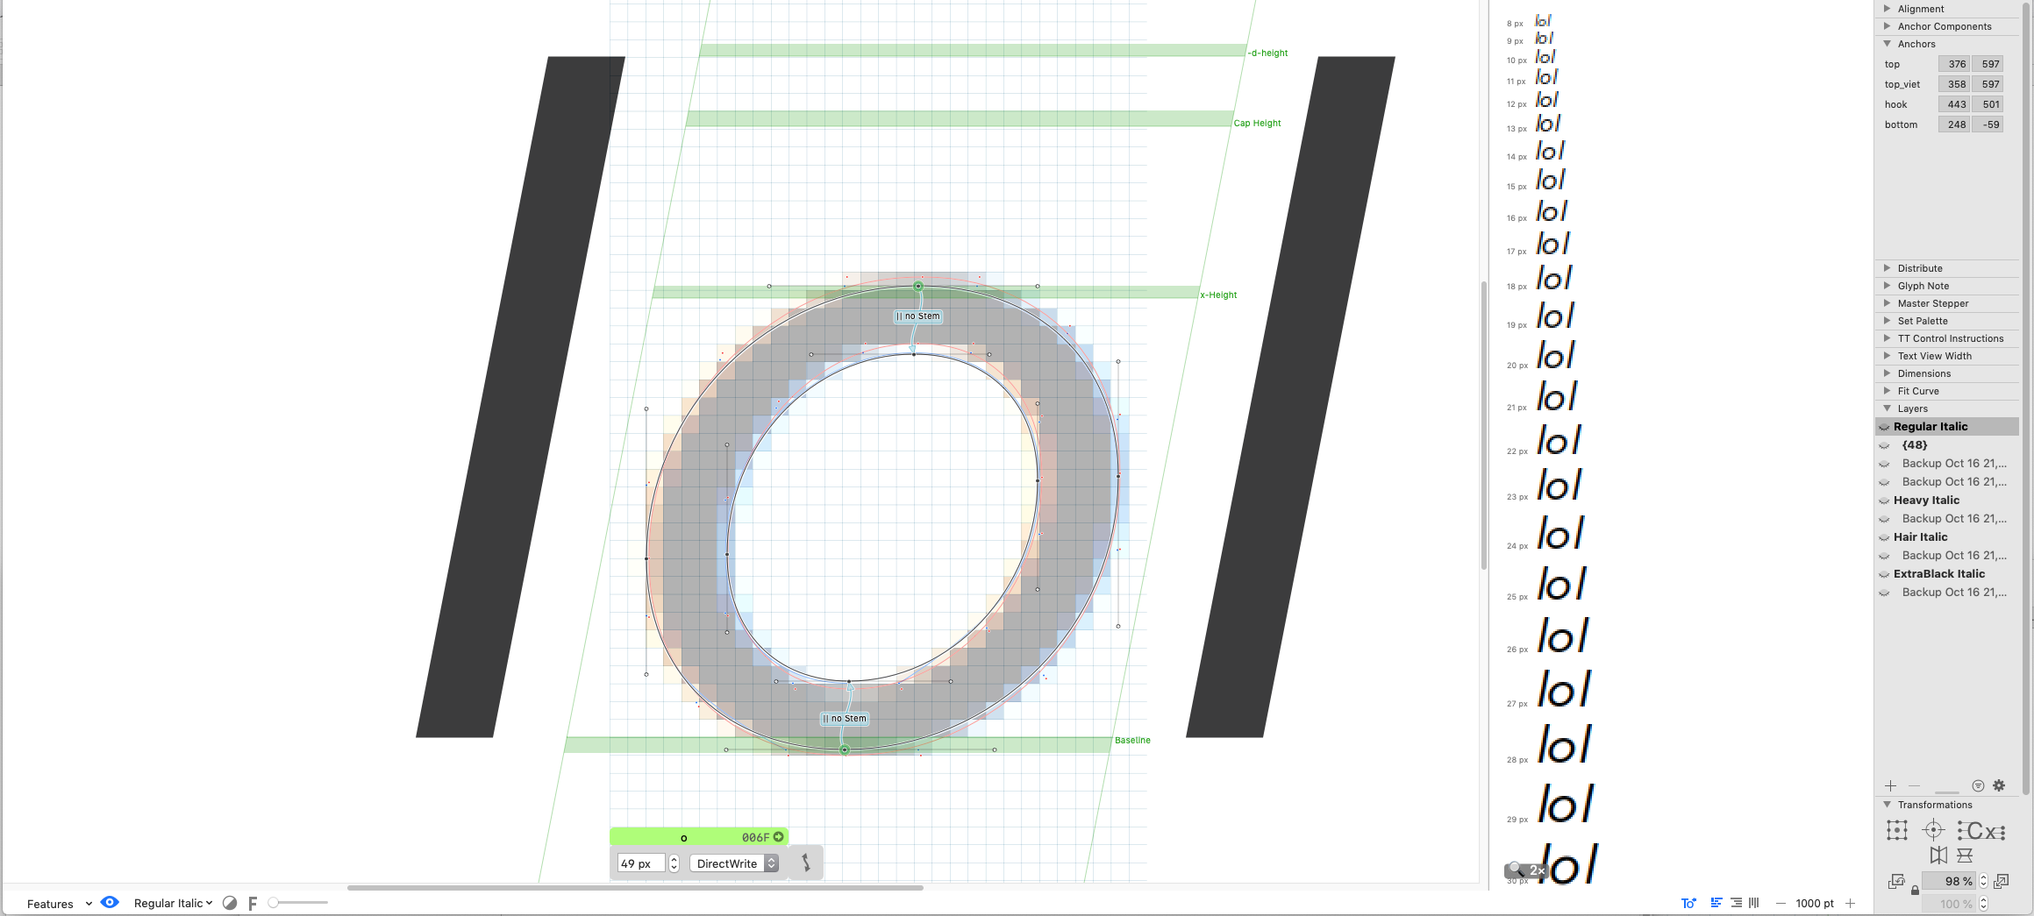Select the right-to-left text alignment icon
Screen dimensions: 2034x916
coord(1736,903)
